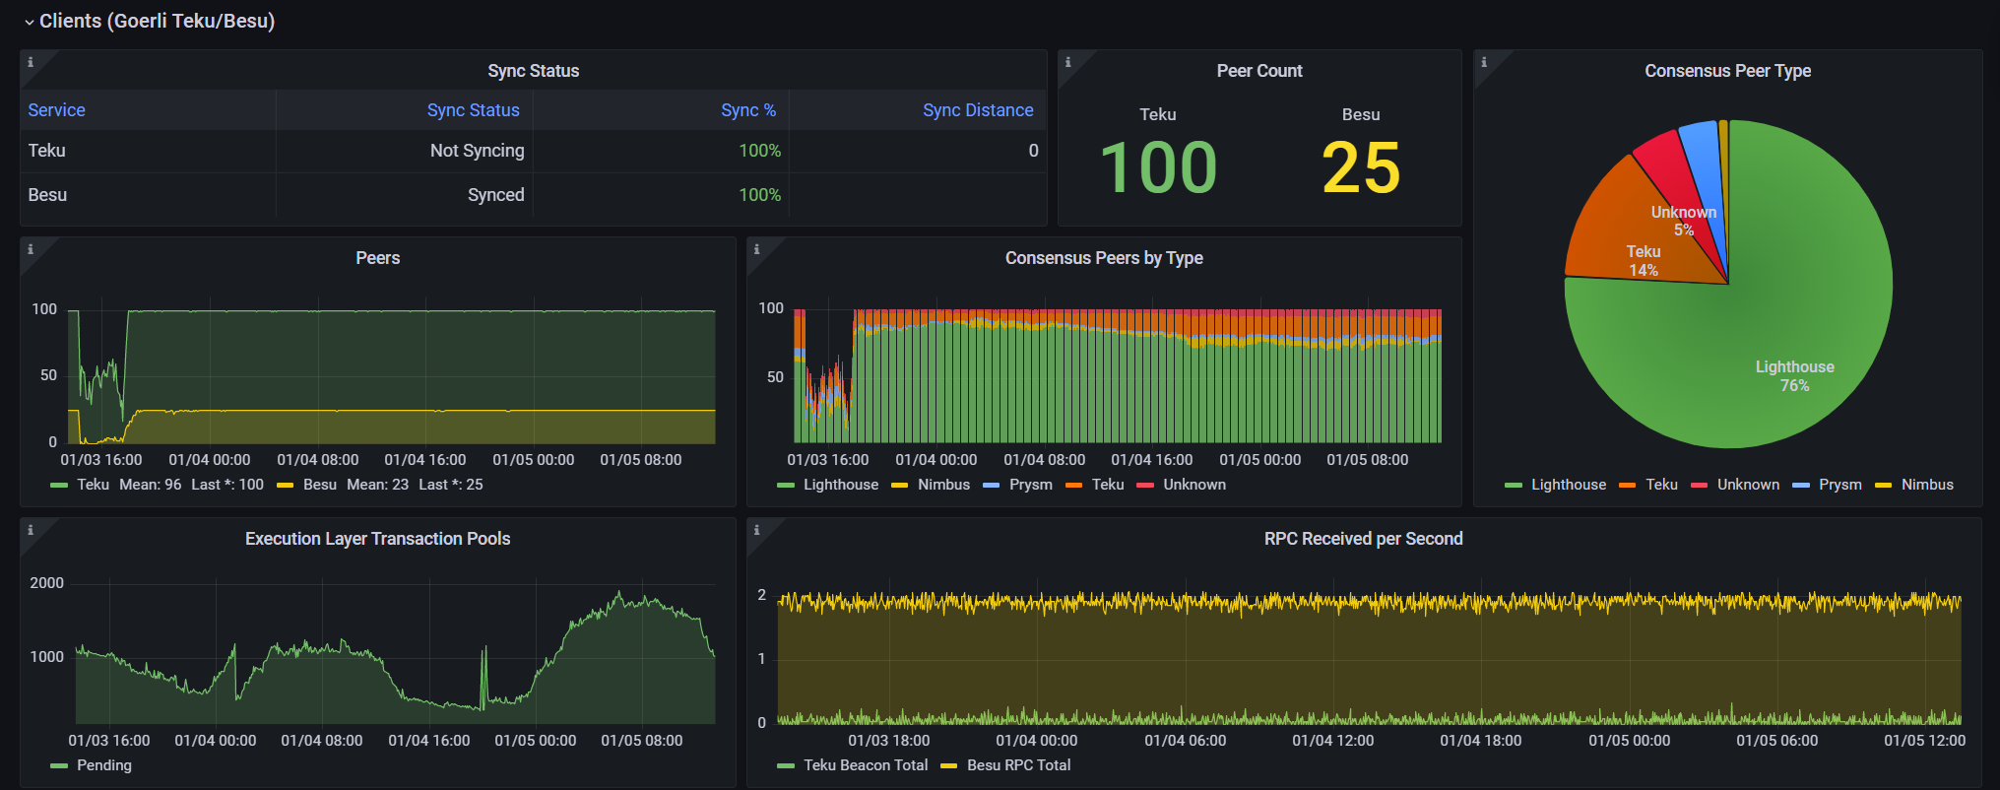Open the Sync Status panel title menu
Screen dimensions: 2000x790
tap(533, 71)
